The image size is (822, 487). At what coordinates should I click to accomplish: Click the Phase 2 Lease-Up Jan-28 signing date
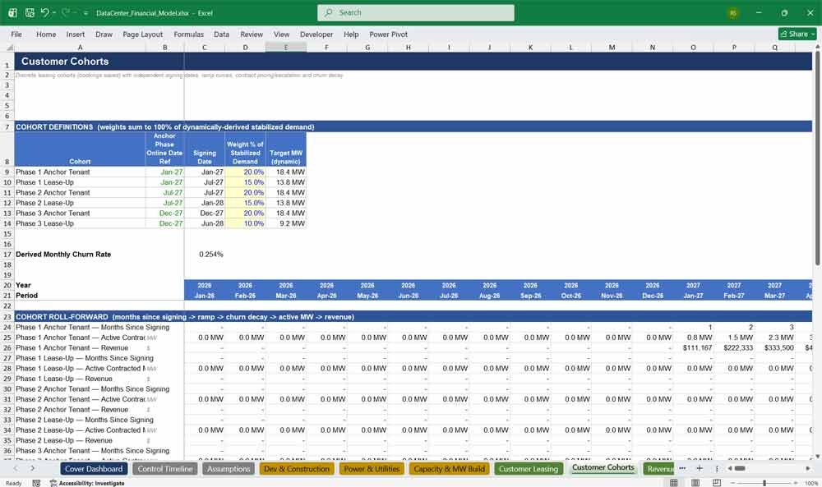coord(205,203)
